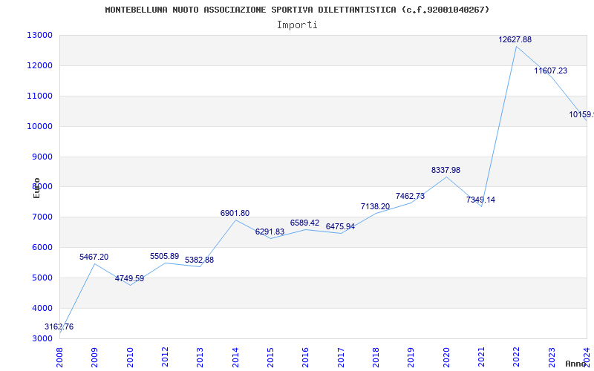Click the 2014 year axis label

pyautogui.click(x=235, y=358)
